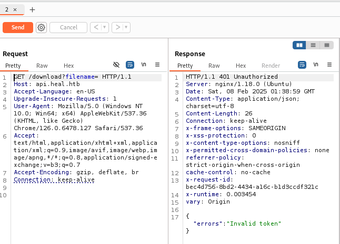Toggle non-printable characters in Request panel
Screen dimensions: 340x244
(144, 65)
